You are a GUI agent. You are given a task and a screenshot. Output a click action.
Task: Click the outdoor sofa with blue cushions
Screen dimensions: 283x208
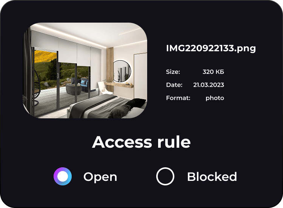tap(83, 84)
